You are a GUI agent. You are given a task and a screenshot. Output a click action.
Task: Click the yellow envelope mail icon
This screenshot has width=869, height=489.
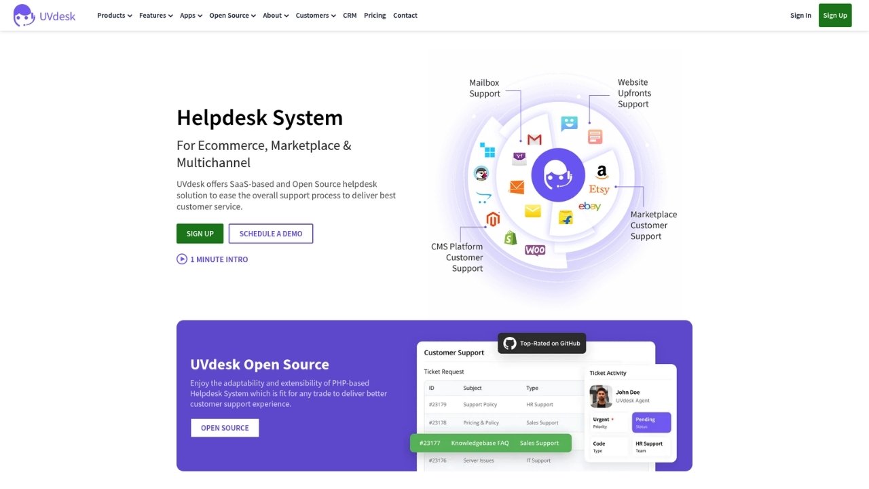[x=533, y=211]
